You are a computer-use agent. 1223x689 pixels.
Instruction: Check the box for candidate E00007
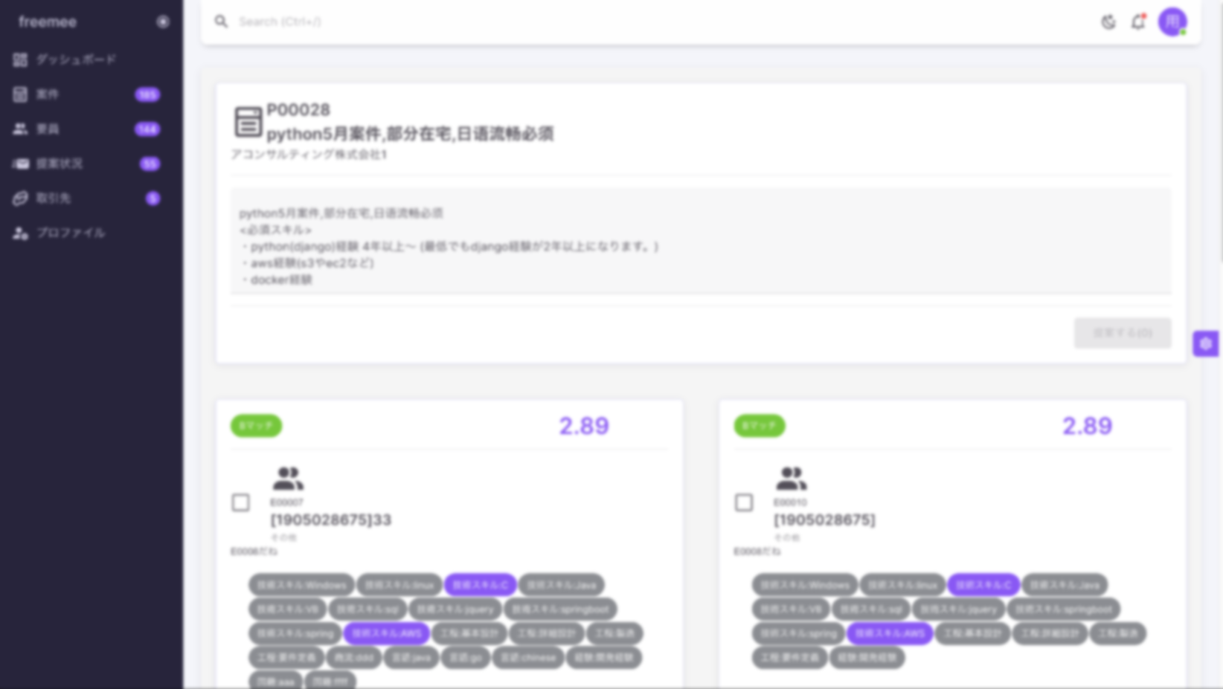tap(240, 502)
